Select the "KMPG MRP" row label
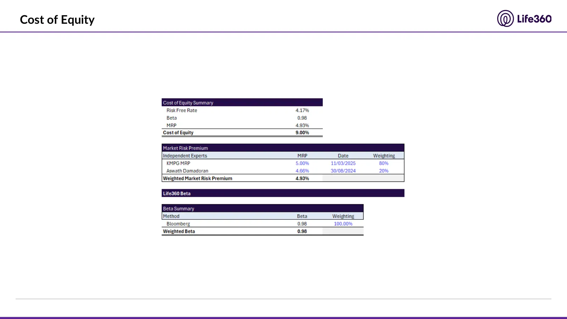Image resolution: width=567 pixels, height=319 pixels. click(x=178, y=163)
